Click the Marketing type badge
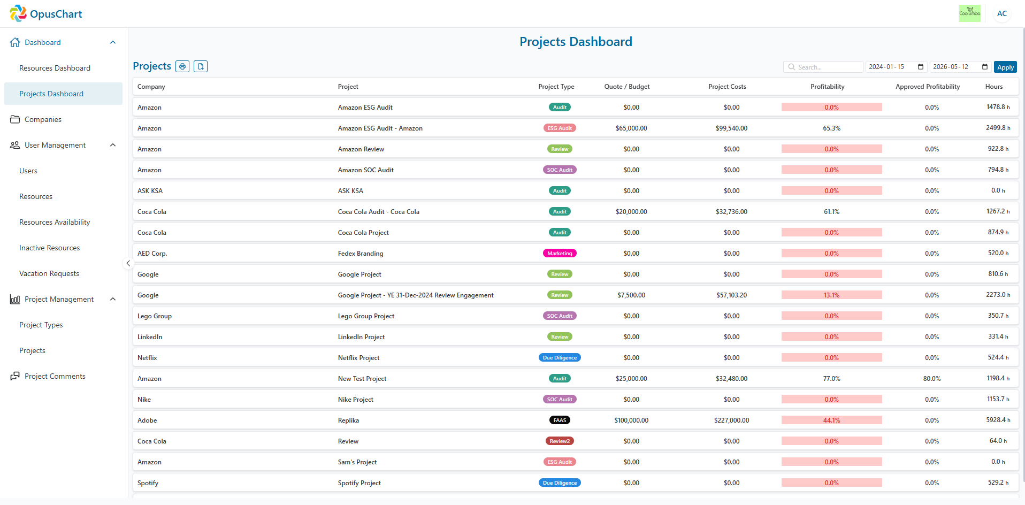This screenshot has height=505, width=1025. (560, 254)
